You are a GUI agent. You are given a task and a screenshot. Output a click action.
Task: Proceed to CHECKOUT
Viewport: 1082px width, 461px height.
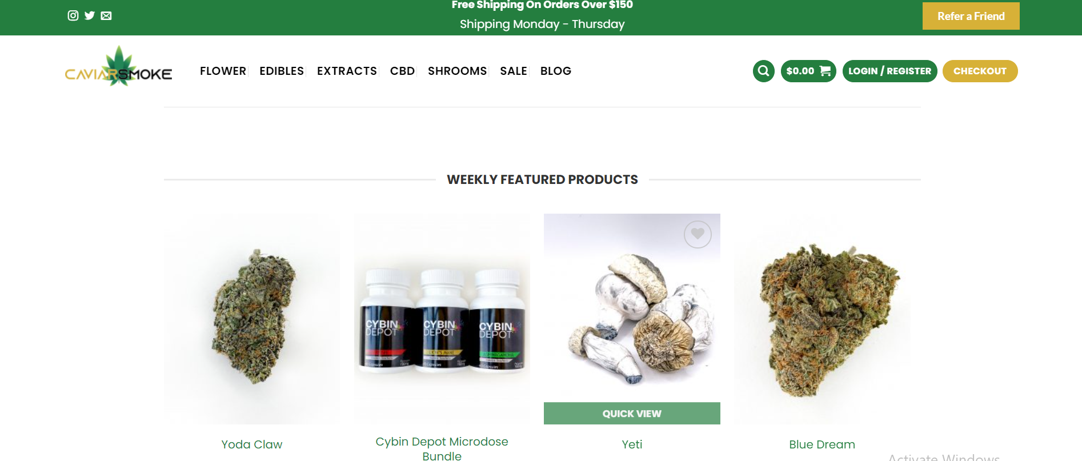[x=980, y=71]
